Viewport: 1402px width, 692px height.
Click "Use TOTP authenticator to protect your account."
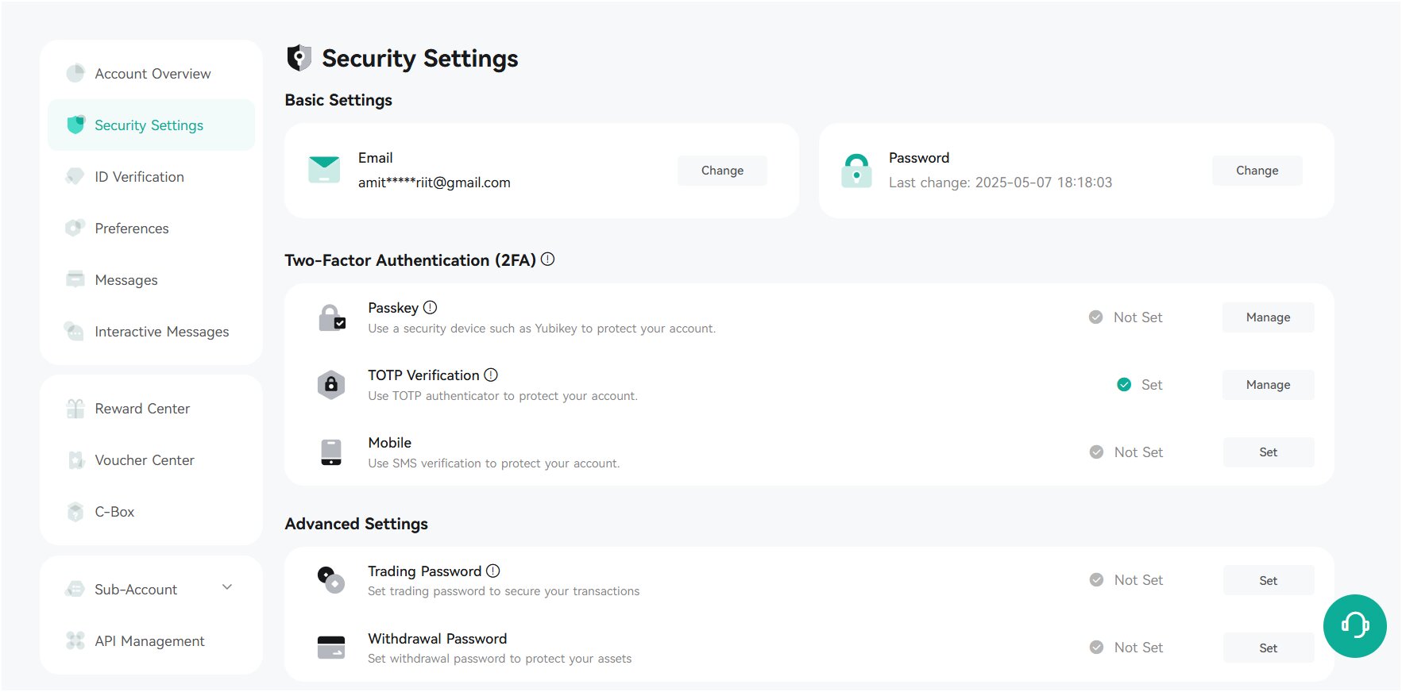(x=503, y=396)
